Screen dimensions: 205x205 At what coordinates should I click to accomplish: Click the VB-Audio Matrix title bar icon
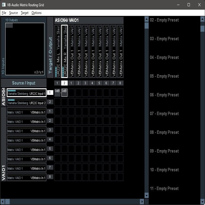tap(3, 5)
